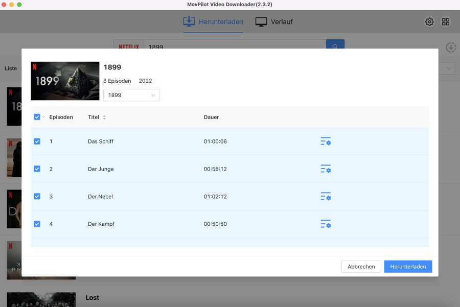Click the Liste label behind the dialog
This screenshot has height=307, width=460.
tap(11, 68)
